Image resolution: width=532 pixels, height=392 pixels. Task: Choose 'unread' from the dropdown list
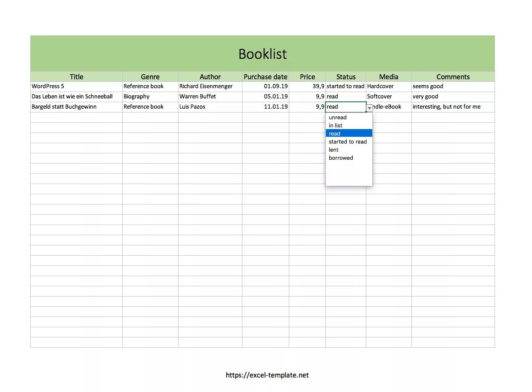tap(349, 117)
